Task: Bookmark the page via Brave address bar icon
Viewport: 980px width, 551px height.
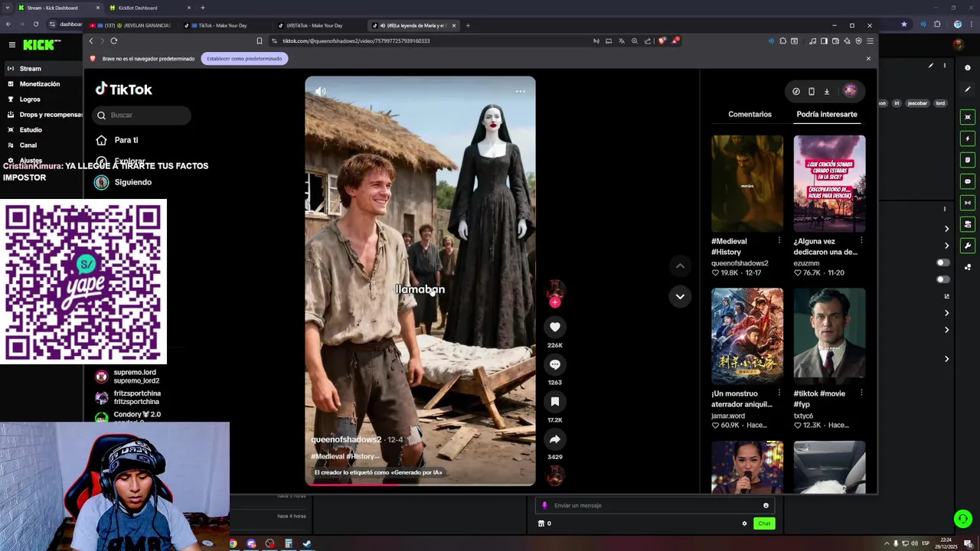Action: (x=260, y=41)
